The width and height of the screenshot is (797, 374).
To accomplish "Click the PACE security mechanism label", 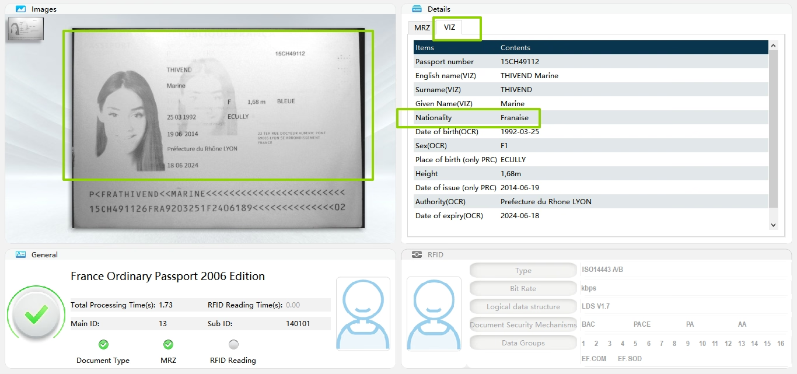I will (x=642, y=324).
